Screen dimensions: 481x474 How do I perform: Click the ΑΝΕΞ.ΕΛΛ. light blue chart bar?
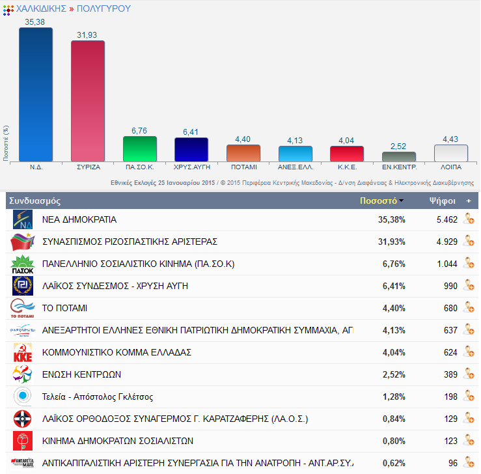pyautogui.click(x=295, y=154)
